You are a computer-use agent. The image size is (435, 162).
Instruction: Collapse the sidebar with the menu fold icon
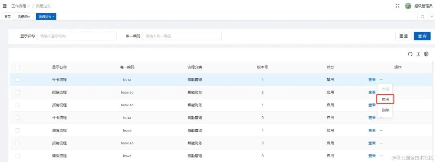point(5,6)
